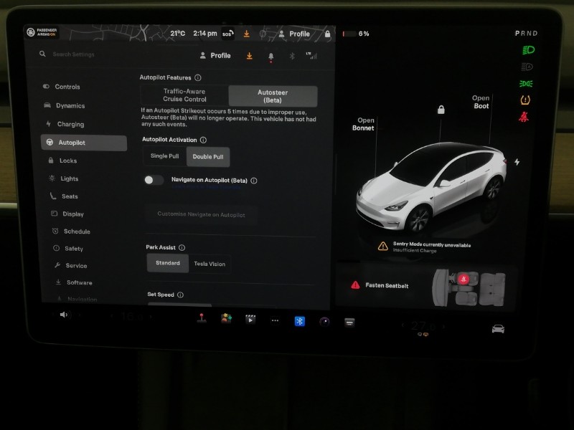Tap the orange download icon beside SOS
Viewport: 574px width, 430px height.
pyautogui.click(x=247, y=34)
